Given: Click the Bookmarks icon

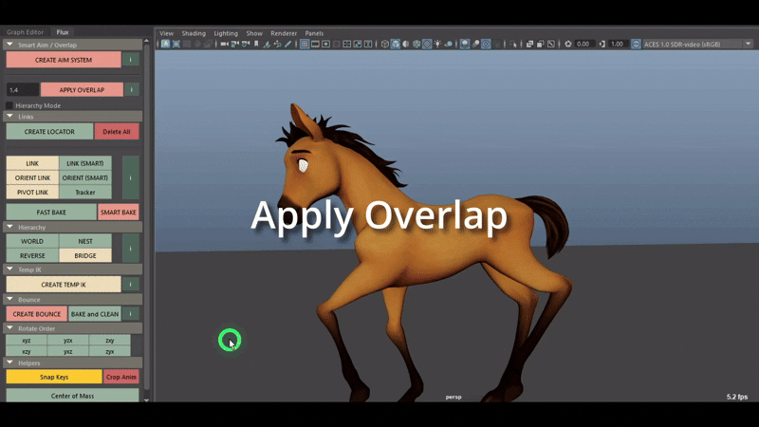Looking at the screenshot, I should click(256, 44).
